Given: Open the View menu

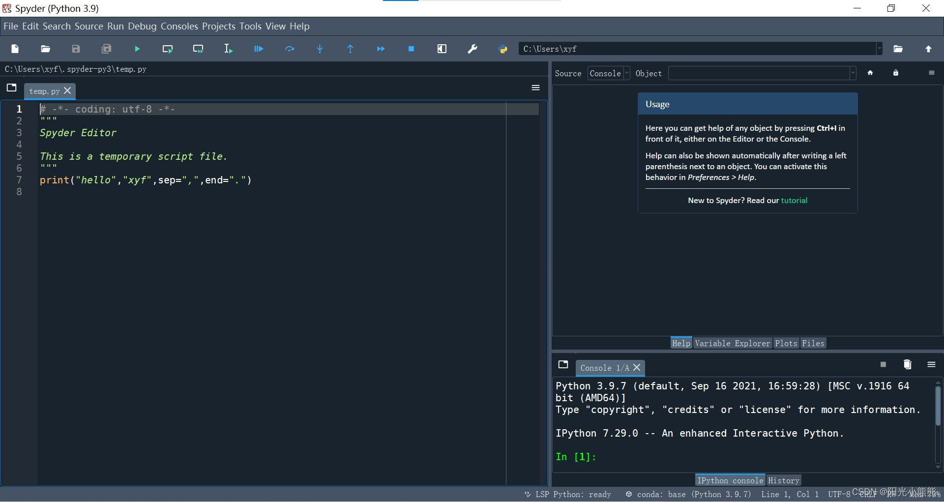Looking at the screenshot, I should [x=275, y=26].
